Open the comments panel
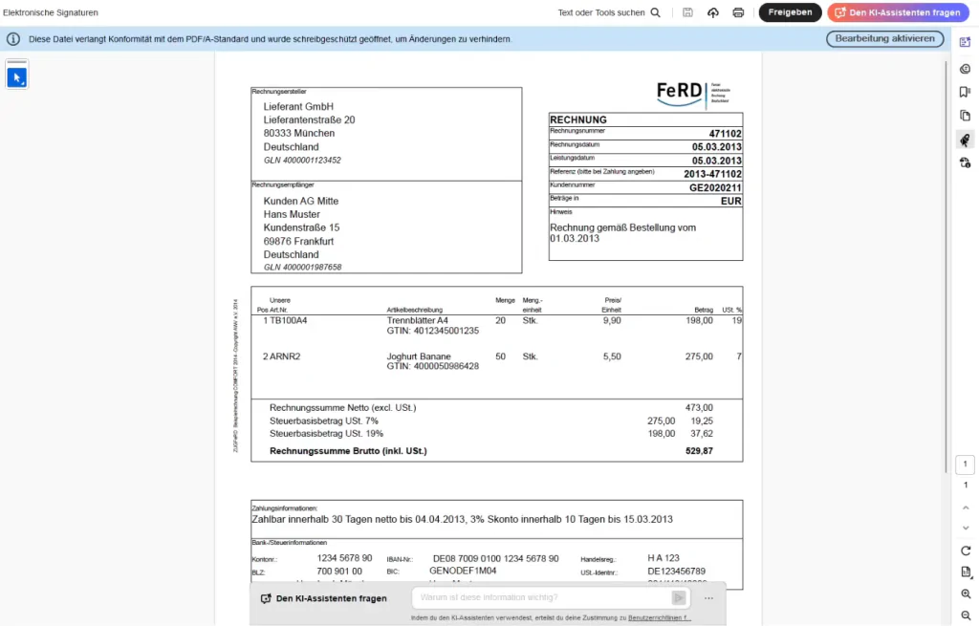This screenshot has height=626, width=979. pyautogui.click(x=965, y=68)
